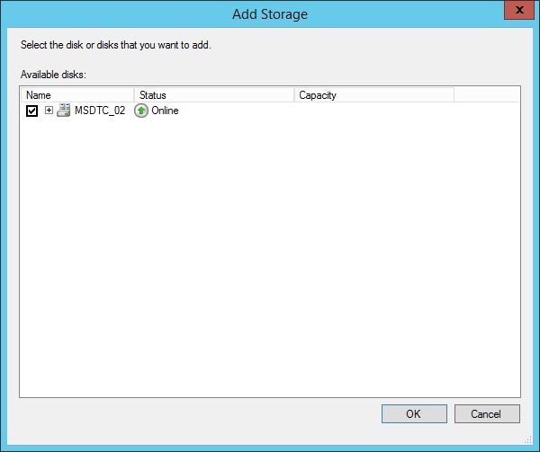
Task: Click the Add Storage title bar
Action: tap(269, 13)
